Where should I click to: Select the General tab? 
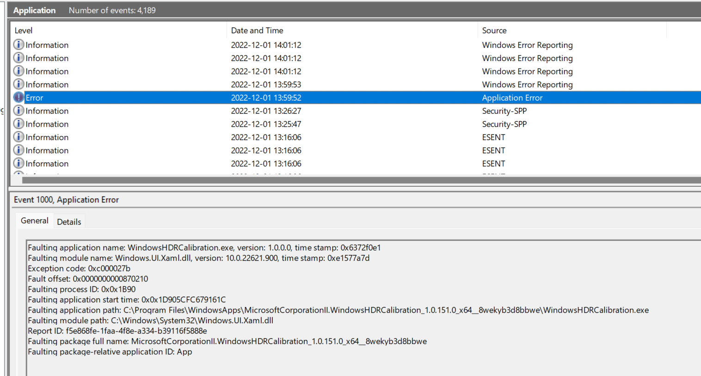coord(35,221)
